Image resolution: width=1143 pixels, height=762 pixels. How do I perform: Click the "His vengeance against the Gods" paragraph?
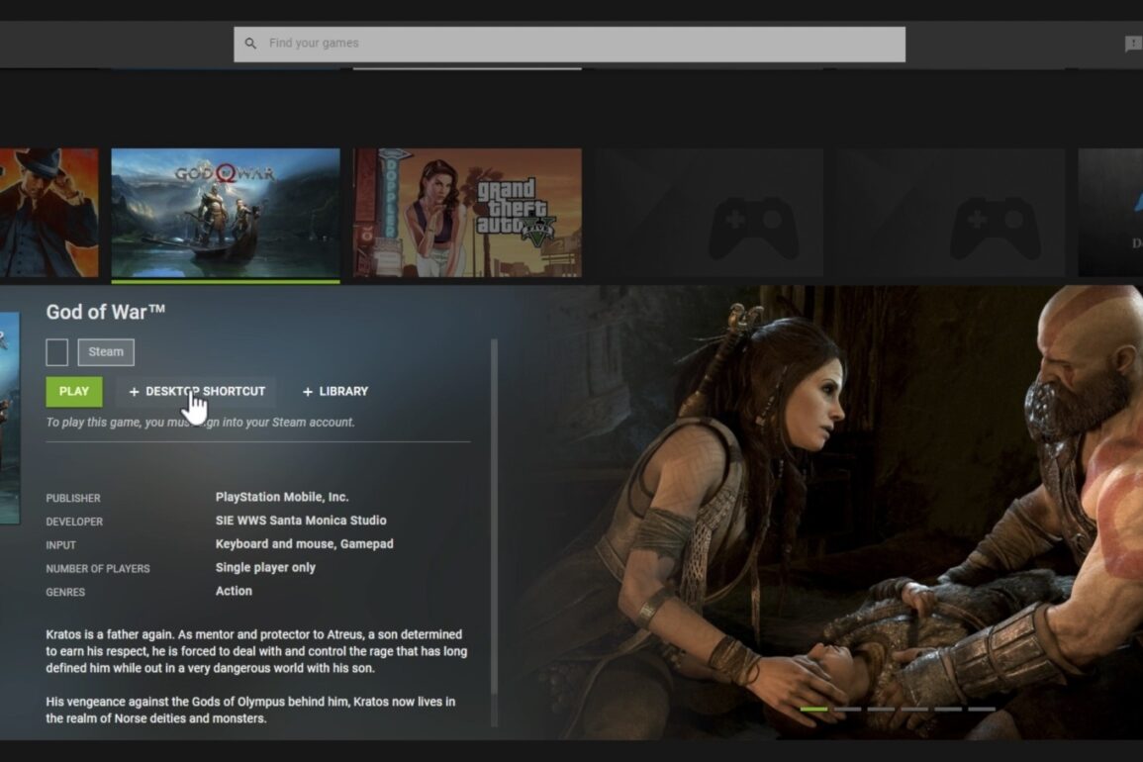[250, 710]
